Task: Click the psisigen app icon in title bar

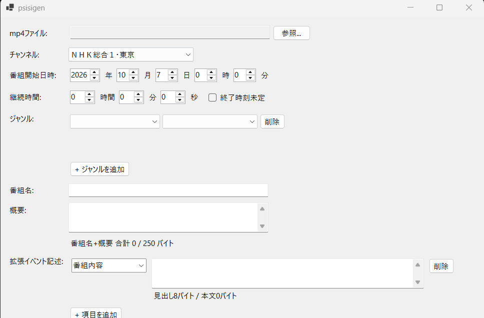Action: click(x=10, y=7)
